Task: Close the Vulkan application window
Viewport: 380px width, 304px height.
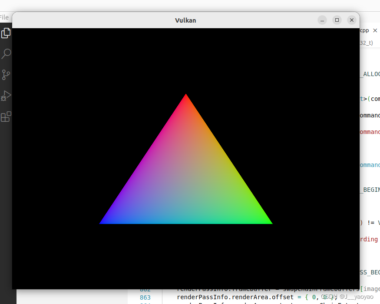Action: tap(351, 20)
